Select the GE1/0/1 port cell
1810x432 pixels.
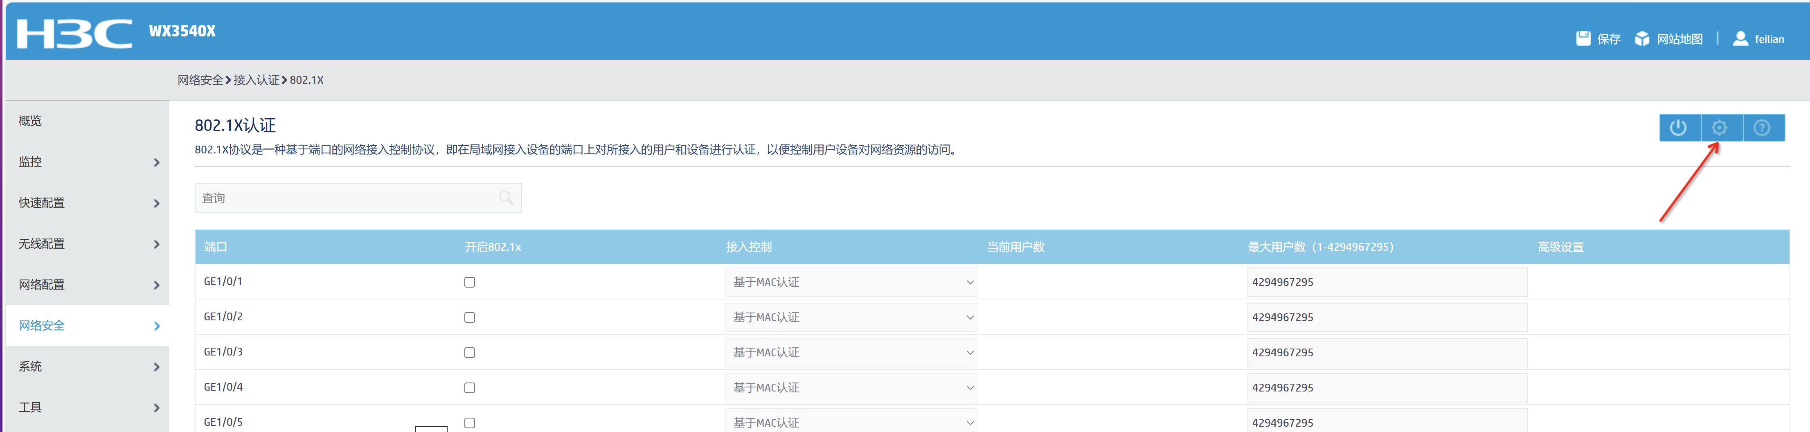click(x=223, y=282)
